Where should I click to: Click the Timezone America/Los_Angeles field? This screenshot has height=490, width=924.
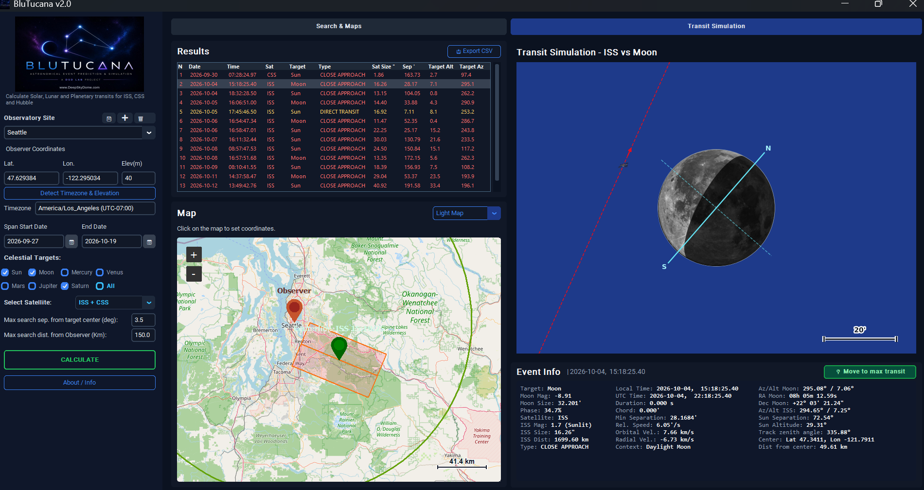click(x=95, y=208)
